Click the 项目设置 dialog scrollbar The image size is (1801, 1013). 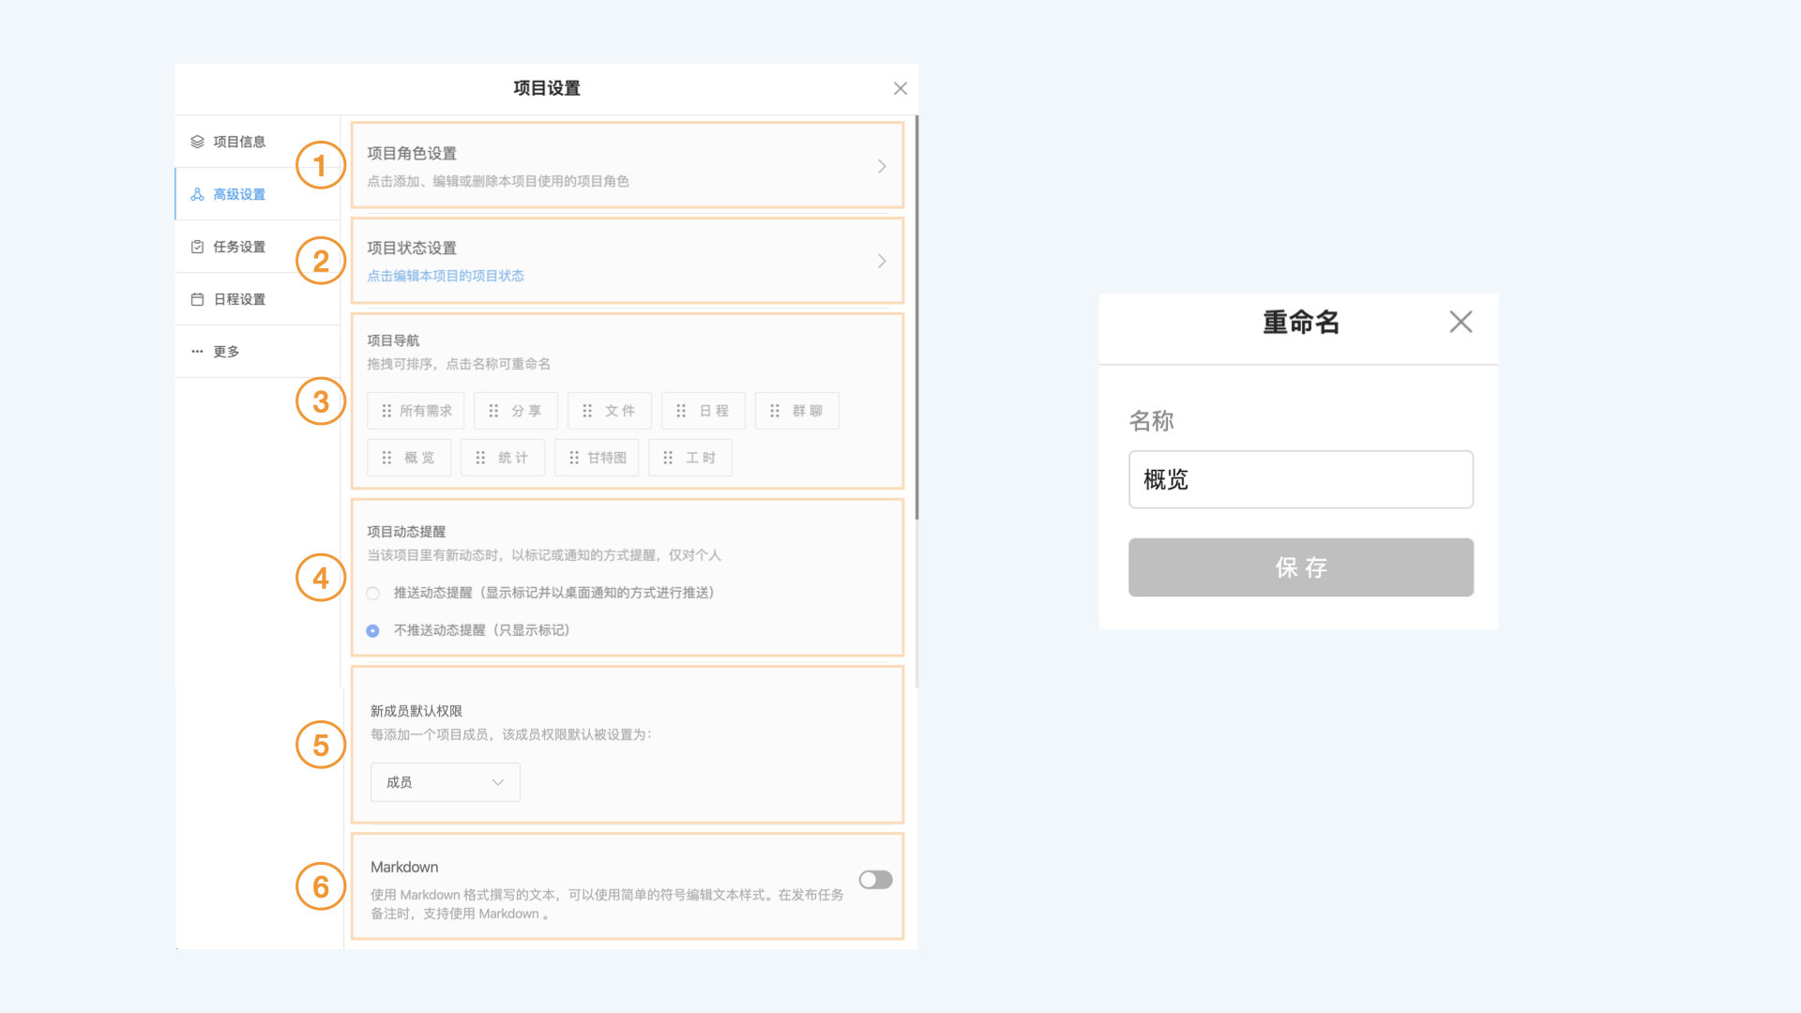[x=916, y=318]
